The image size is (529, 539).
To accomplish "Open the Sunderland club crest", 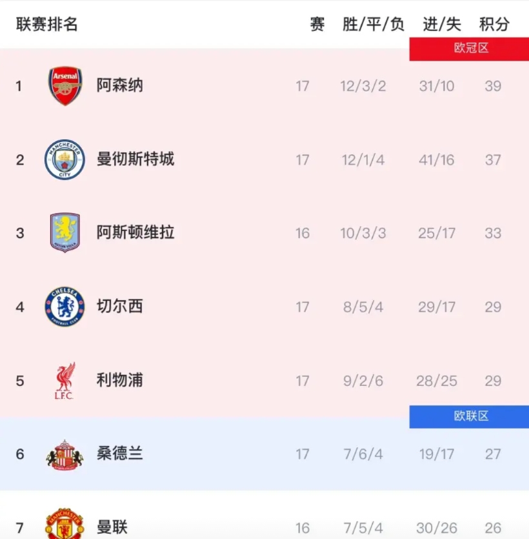I will [x=65, y=454].
